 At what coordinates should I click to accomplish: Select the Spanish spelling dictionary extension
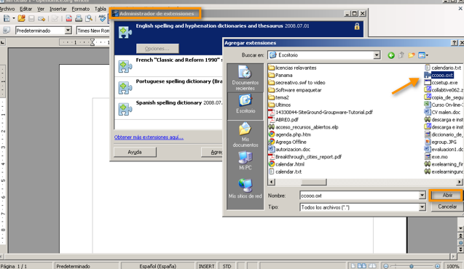point(168,108)
